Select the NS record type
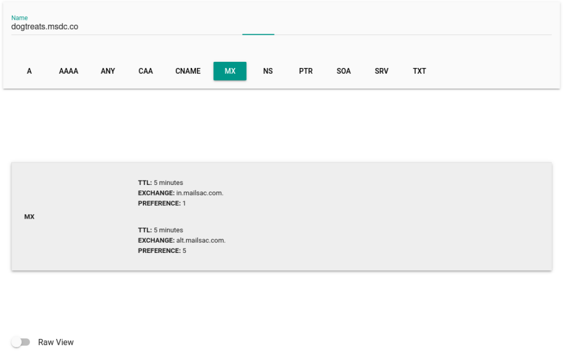Viewport: 576px width, 358px height. 268,71
